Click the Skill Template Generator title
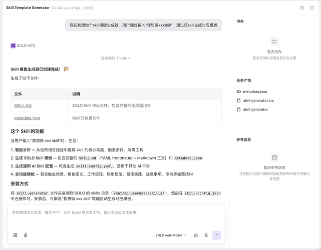This screenshot has width=321, height=250. tap(28, 8)
